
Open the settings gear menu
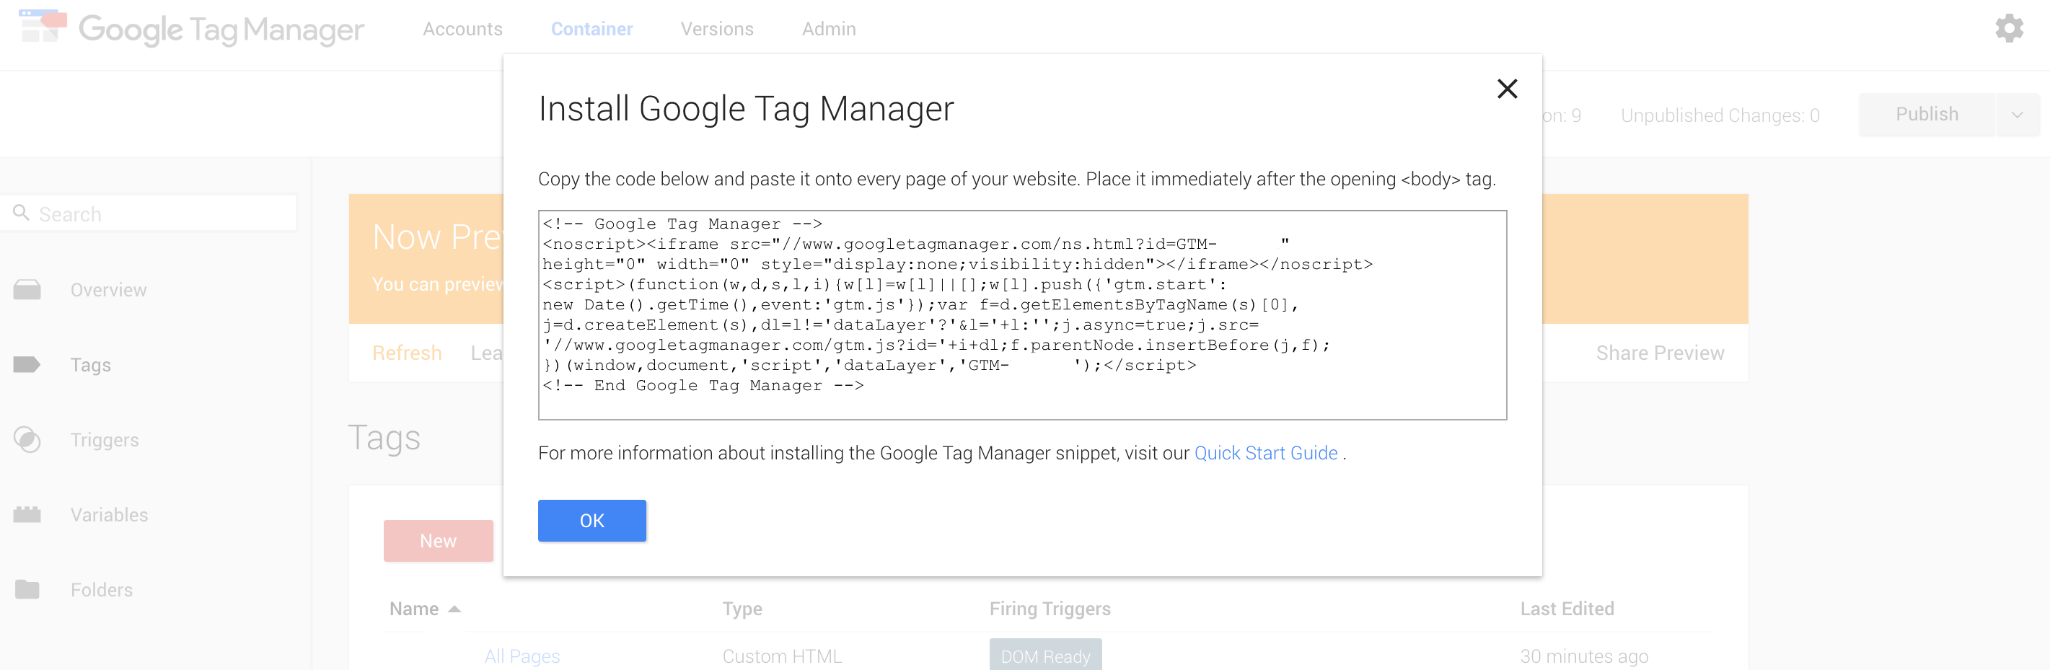tap(2009, 29)
